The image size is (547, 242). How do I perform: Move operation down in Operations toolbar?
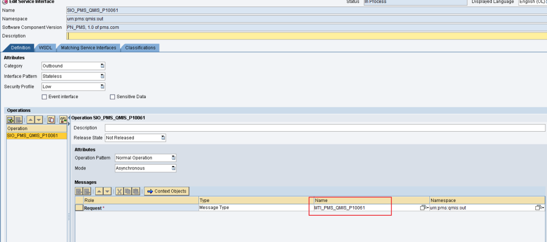click(38, 119)
